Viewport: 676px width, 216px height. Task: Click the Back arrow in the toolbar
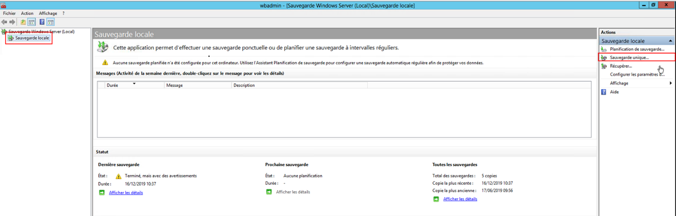(4, 22)
